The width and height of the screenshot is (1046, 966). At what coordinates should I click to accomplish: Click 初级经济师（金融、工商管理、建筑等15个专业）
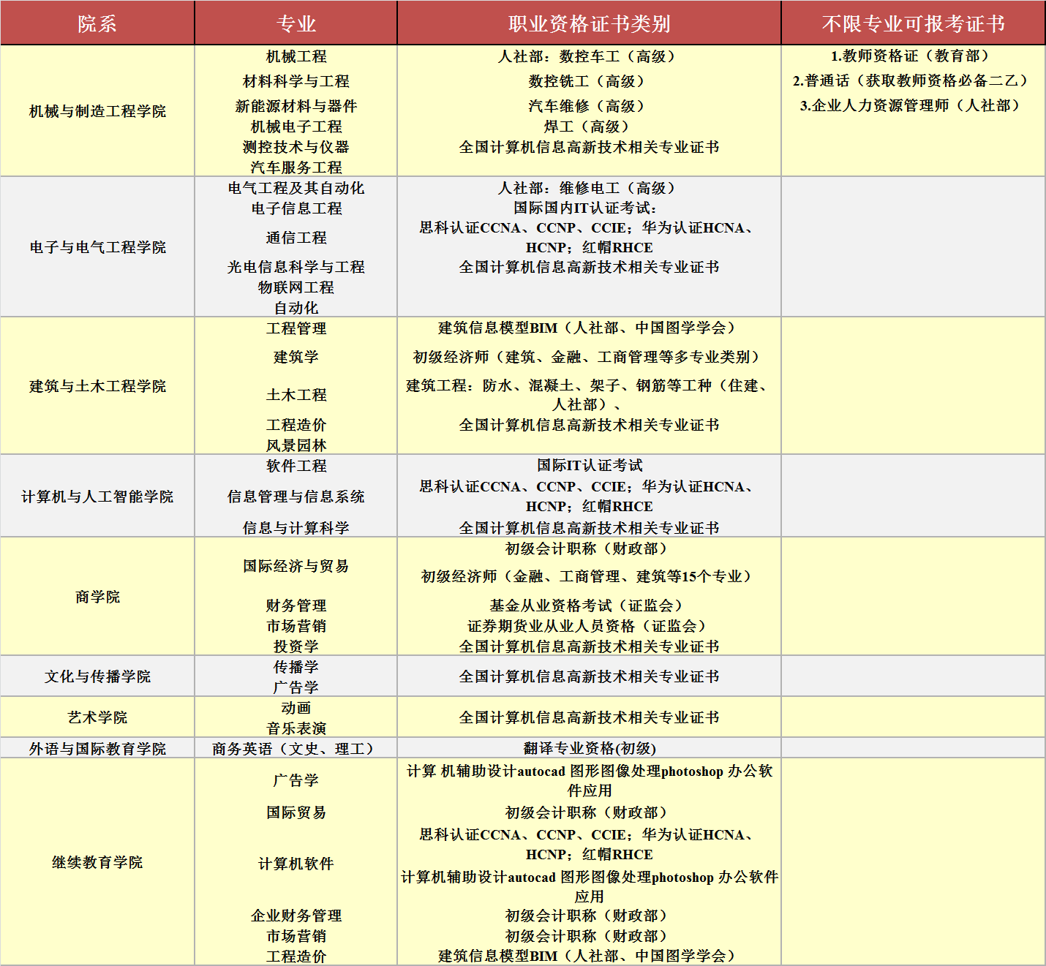589,576
